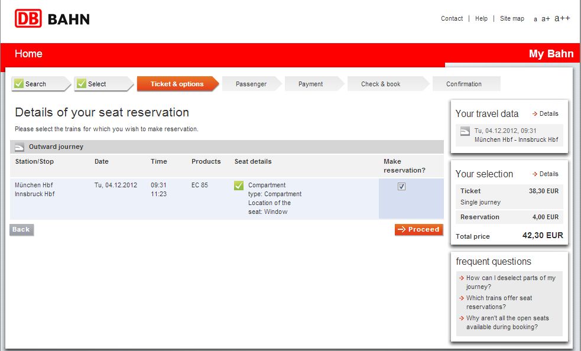Set smallest font size with 'a'

click(x=535, y=19)
